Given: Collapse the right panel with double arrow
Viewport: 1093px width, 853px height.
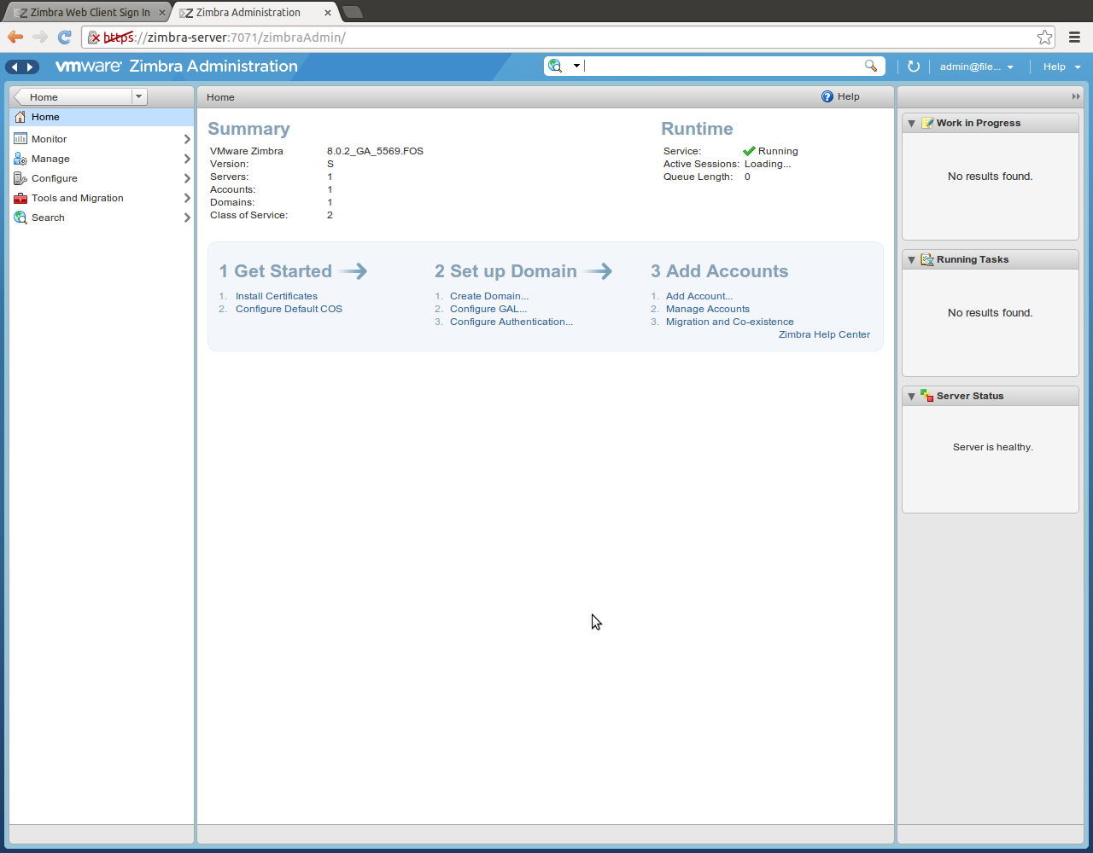Looking at the screenshot, I should 1076,96.
